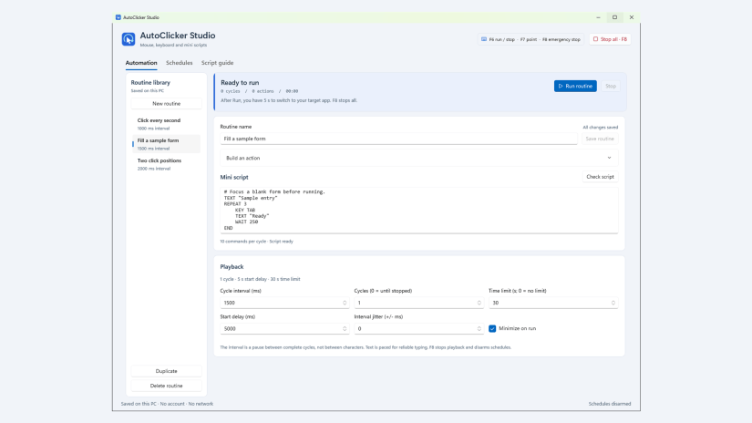This screenshot has height=423, width=752.
Task: Edit the Routine name field
Action: [398, 139]
